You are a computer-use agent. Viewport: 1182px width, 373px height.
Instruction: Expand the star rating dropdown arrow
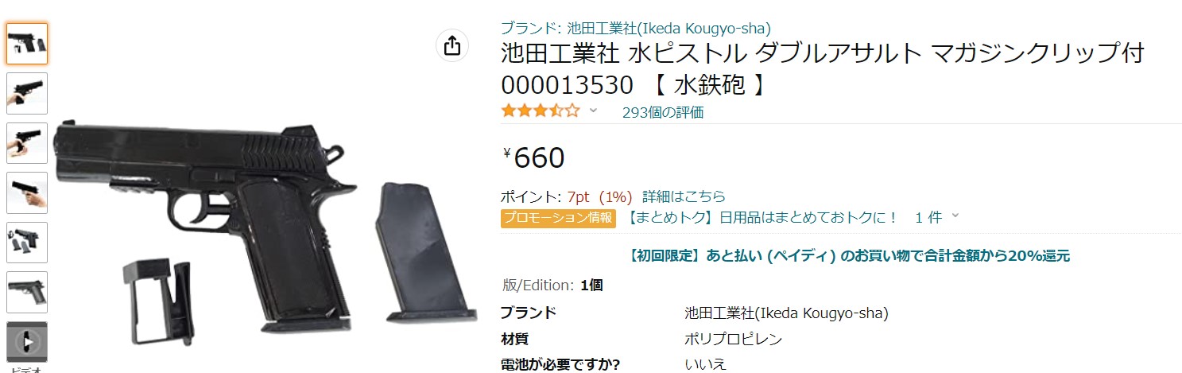[592, 111]
